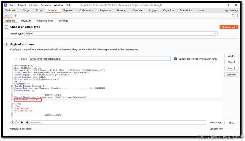Open the Sequencer tab
The width and height of the screenshot is (245, 141).
(x=105, y=10)
